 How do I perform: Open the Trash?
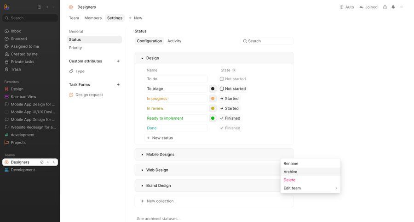tap(30, 69)
